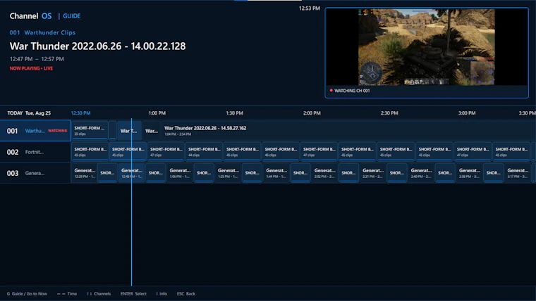Open the 25 clips SHORT-FORM block on channel 001
This screenshot has height=301, width=536.
pyautogui.click(x=90, y=131)
